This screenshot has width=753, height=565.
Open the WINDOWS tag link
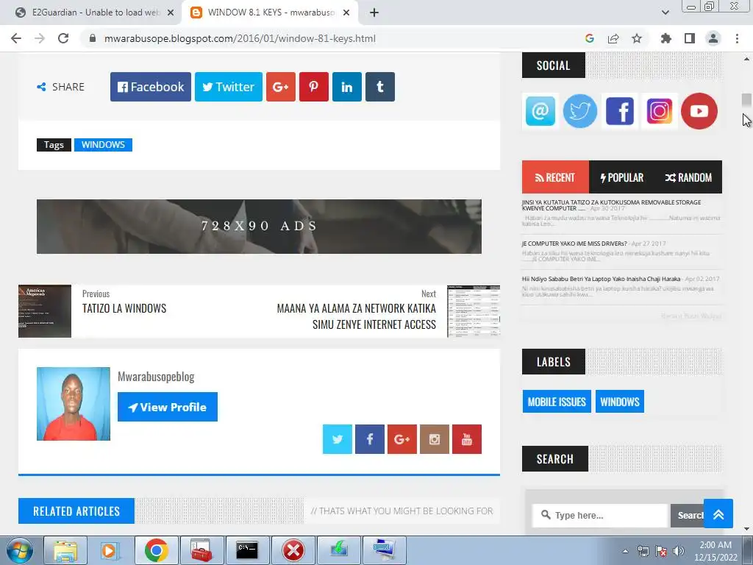click(103, 145)
